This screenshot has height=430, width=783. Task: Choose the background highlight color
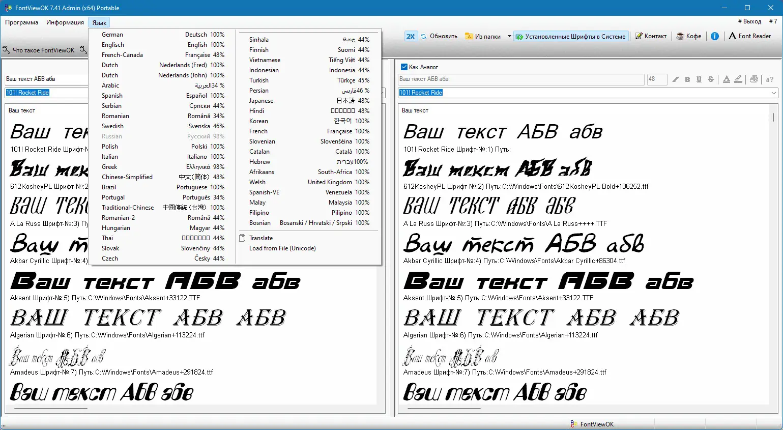coord(738,79)
